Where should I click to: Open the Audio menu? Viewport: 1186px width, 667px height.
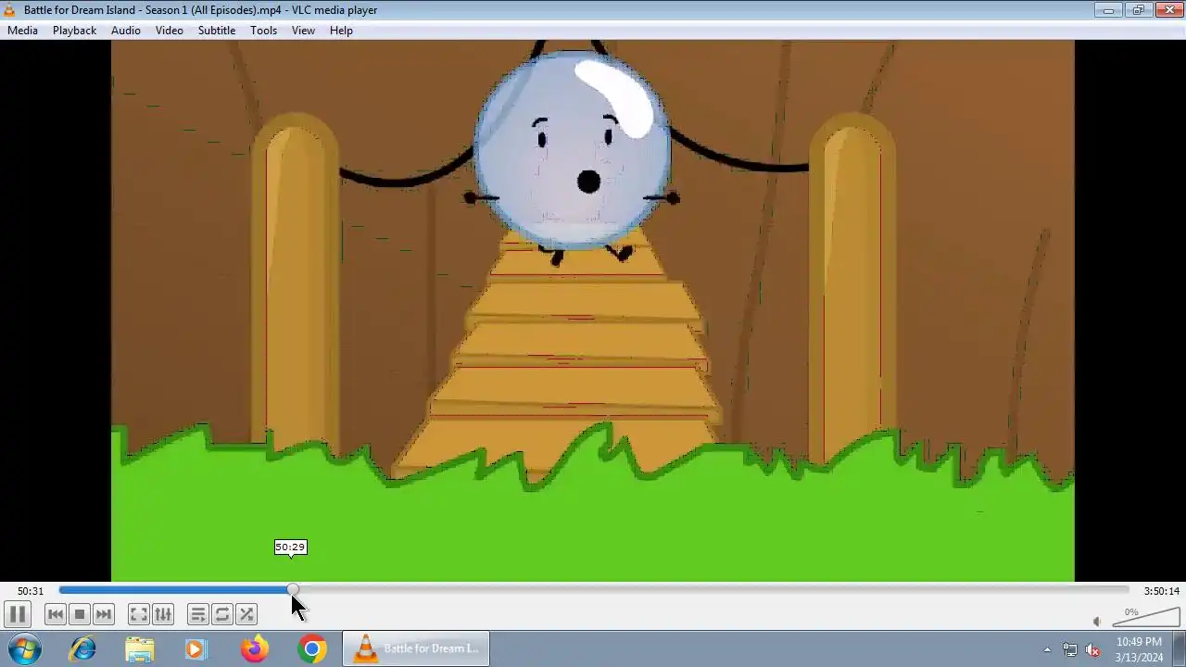tap(126, 31)
